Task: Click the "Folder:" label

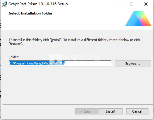Action: [x=14, y=57]
